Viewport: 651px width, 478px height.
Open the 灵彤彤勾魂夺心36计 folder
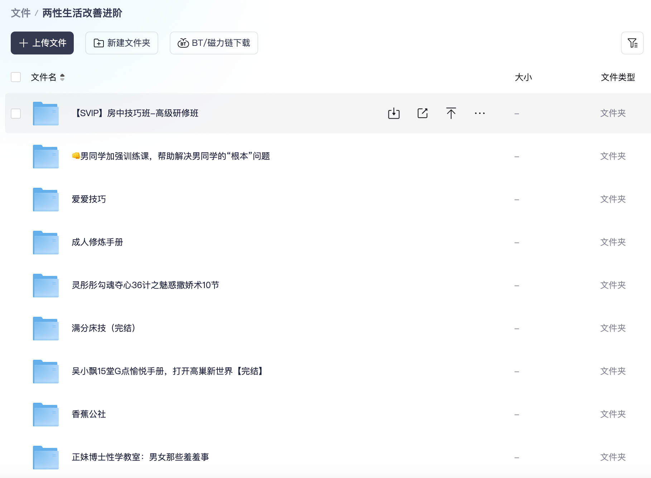pos(145,285)
